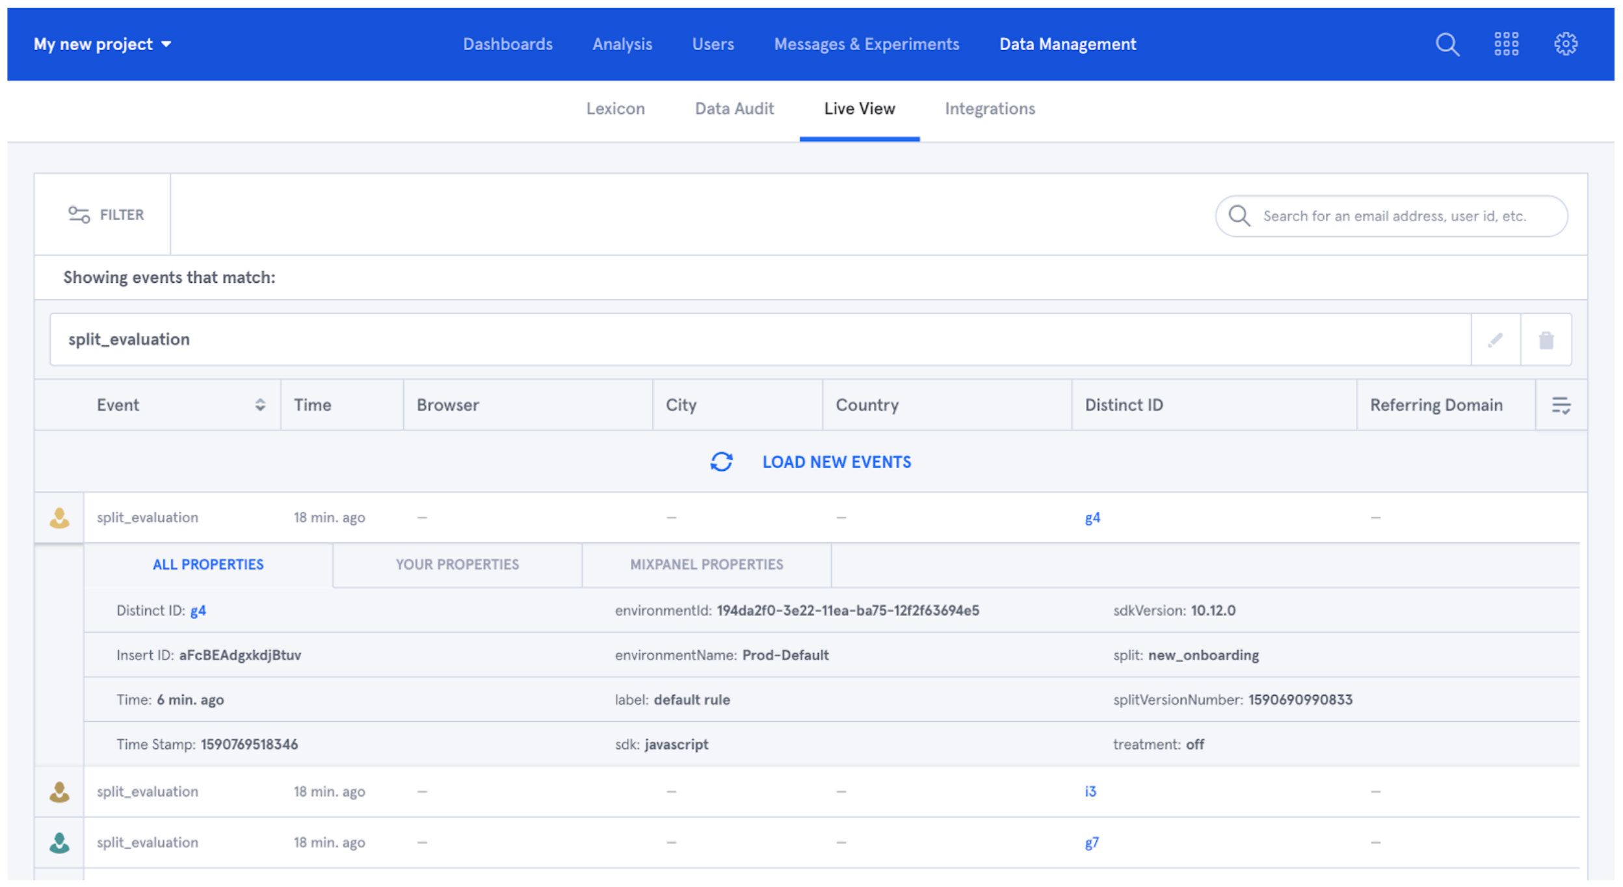The width and height of the screenshot is (1623, 887).
Task: Open project settings gear icon
Action: point(1565,44)
